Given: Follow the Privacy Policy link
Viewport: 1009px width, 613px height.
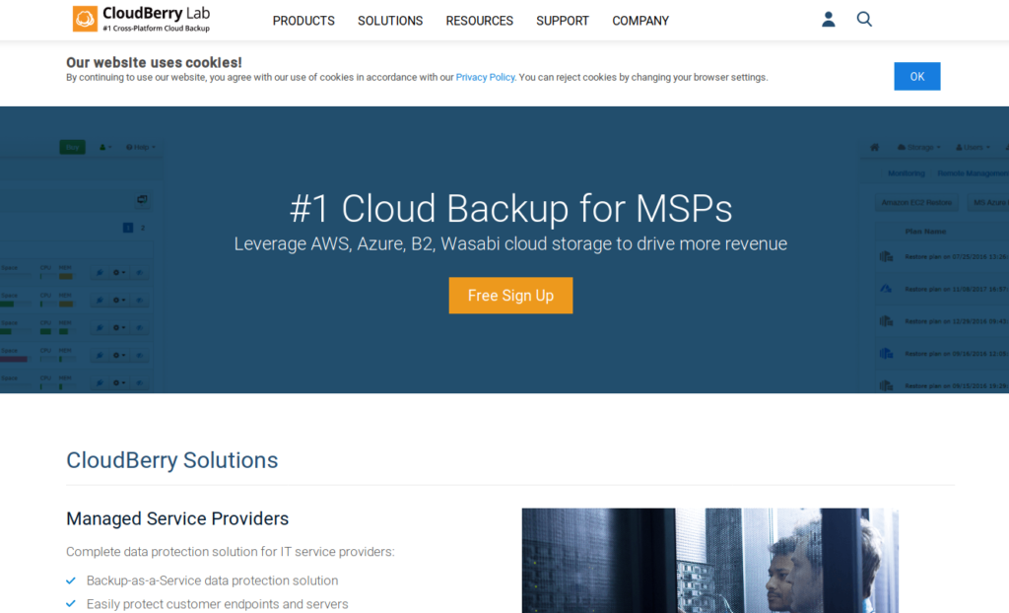Looking at the screenshot, I should tap(485, 77).
